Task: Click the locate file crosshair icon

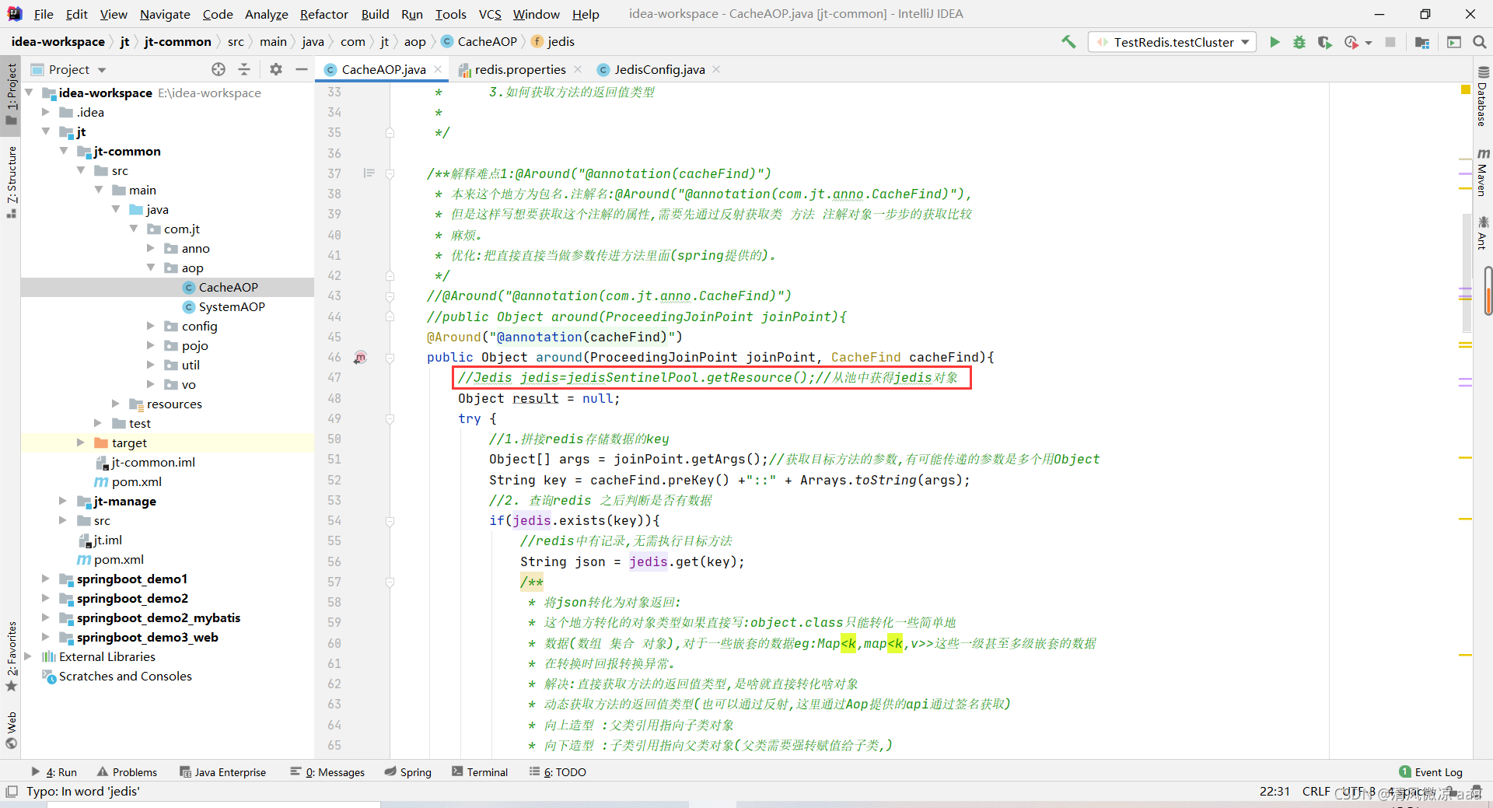Action: click(219, 69)
